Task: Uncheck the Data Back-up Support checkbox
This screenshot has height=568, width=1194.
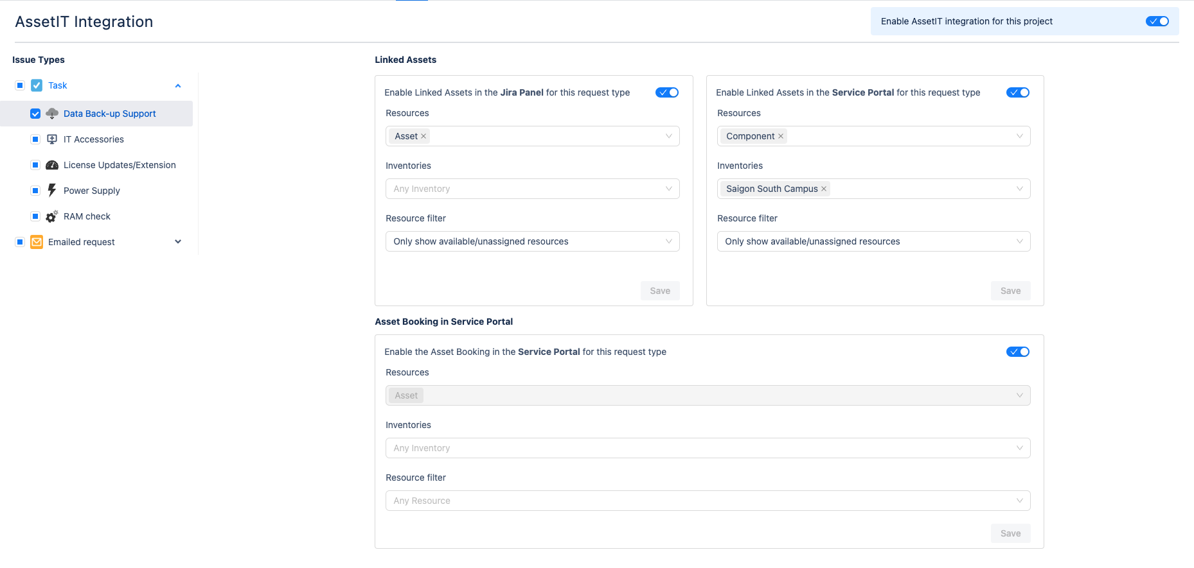Action: pyautogui.click(x=35, y=114)
